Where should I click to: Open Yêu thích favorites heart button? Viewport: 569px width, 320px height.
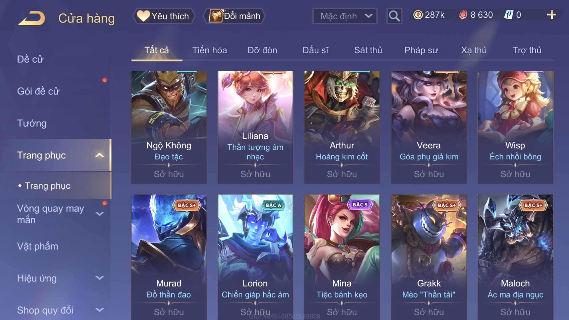tap(164, 16)
